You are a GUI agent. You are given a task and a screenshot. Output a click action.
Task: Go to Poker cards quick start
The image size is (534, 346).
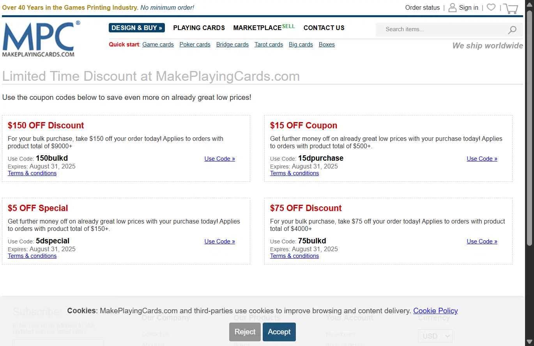195,44
